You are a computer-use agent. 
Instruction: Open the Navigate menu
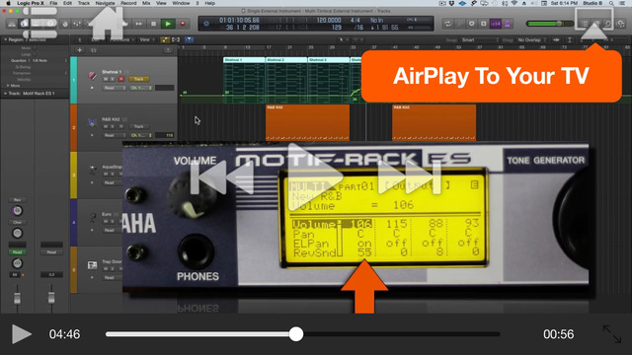(105, 3)
